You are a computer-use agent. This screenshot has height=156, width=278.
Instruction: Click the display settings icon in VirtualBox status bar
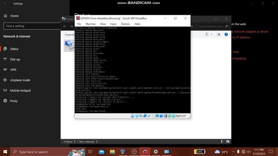point(157,116)
